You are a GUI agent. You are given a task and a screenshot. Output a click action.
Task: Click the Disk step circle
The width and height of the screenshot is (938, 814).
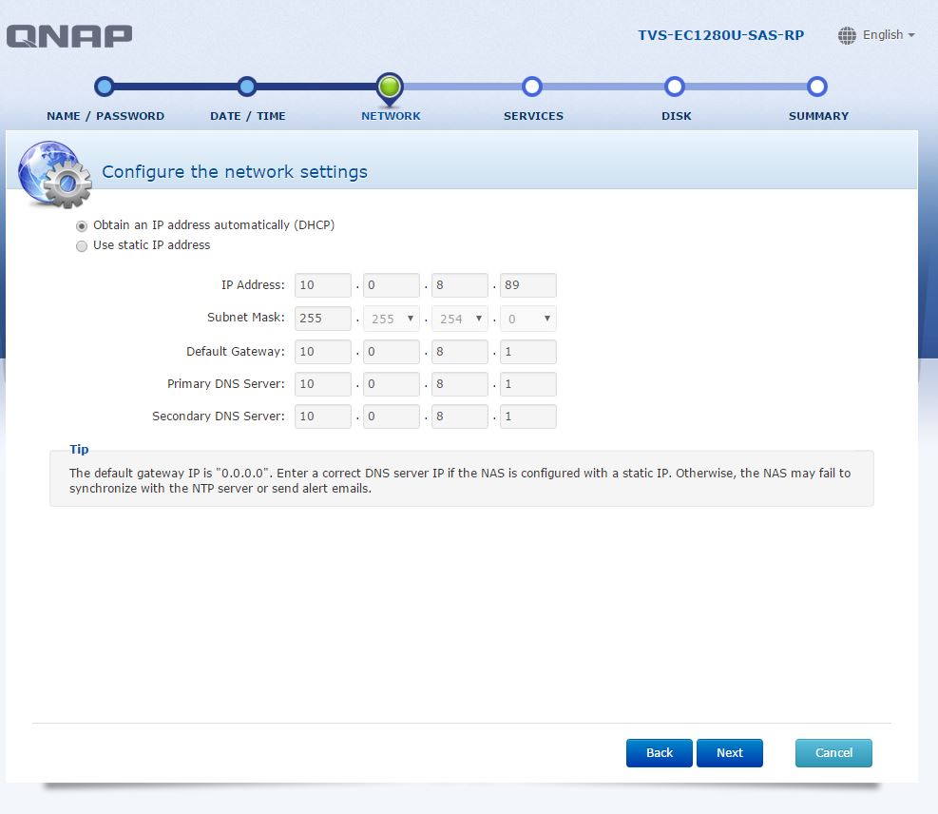pyautogui.click(x=674, y=87)
